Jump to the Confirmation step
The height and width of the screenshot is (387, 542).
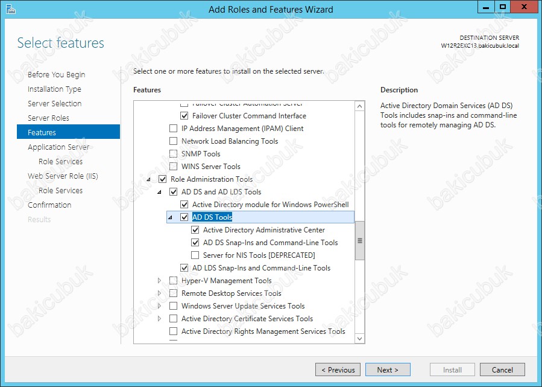point(49,205)
